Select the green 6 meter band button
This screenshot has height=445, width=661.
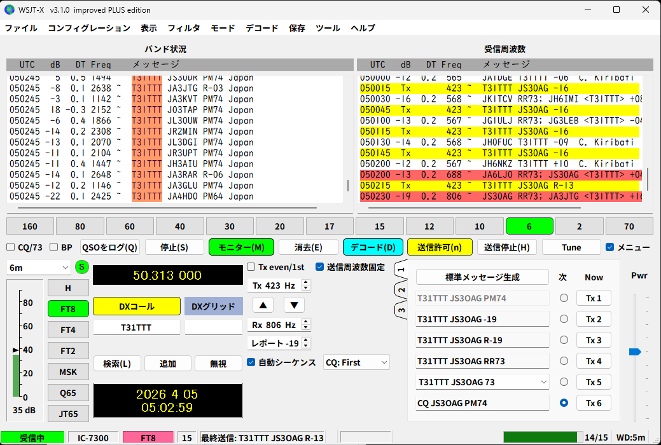pyautogui.click(x=529, y=226)
